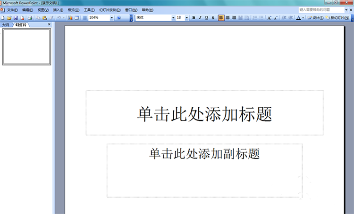Expand the formatting toolbar options

click(x=353, y=18)
